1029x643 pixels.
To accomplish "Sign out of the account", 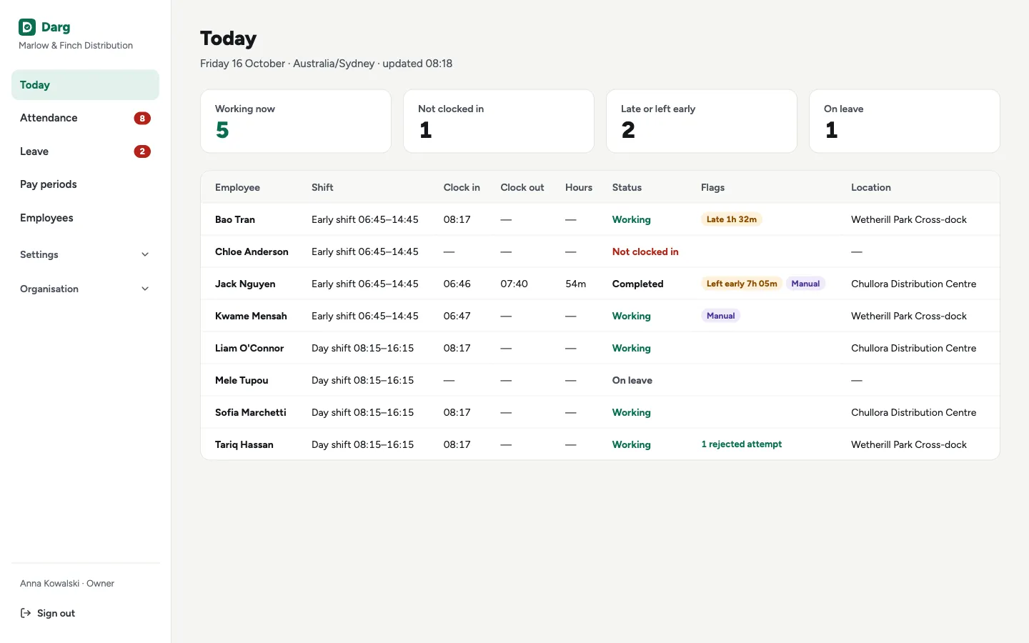I will tap(48, 613).
